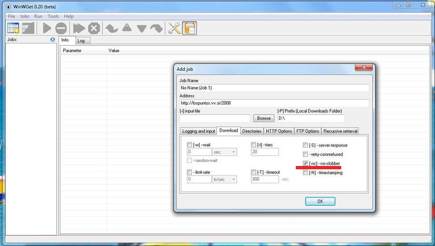
Task: Open the File menu
Action: [12, 16]
